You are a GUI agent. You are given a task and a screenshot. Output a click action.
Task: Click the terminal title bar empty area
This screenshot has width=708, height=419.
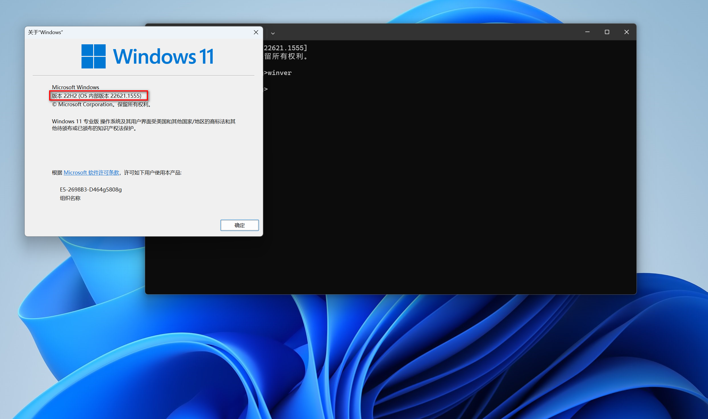point(426,32)
